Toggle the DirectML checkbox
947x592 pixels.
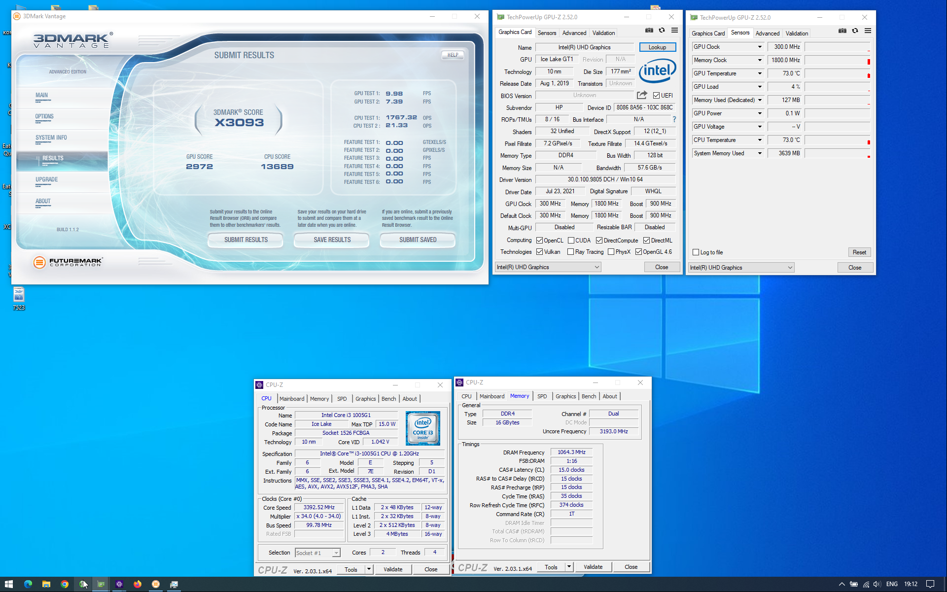646,241
